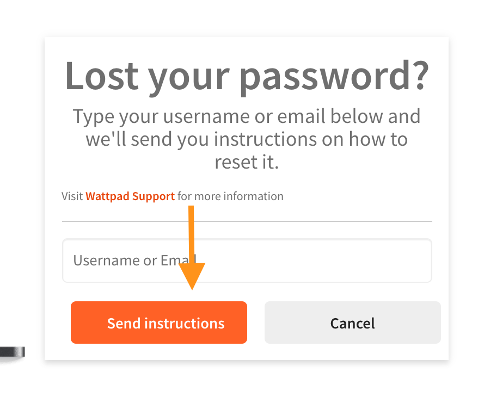Screen dimensions: 478x397
Task: Click the Send instructions button
Action: tap(159, 322)
